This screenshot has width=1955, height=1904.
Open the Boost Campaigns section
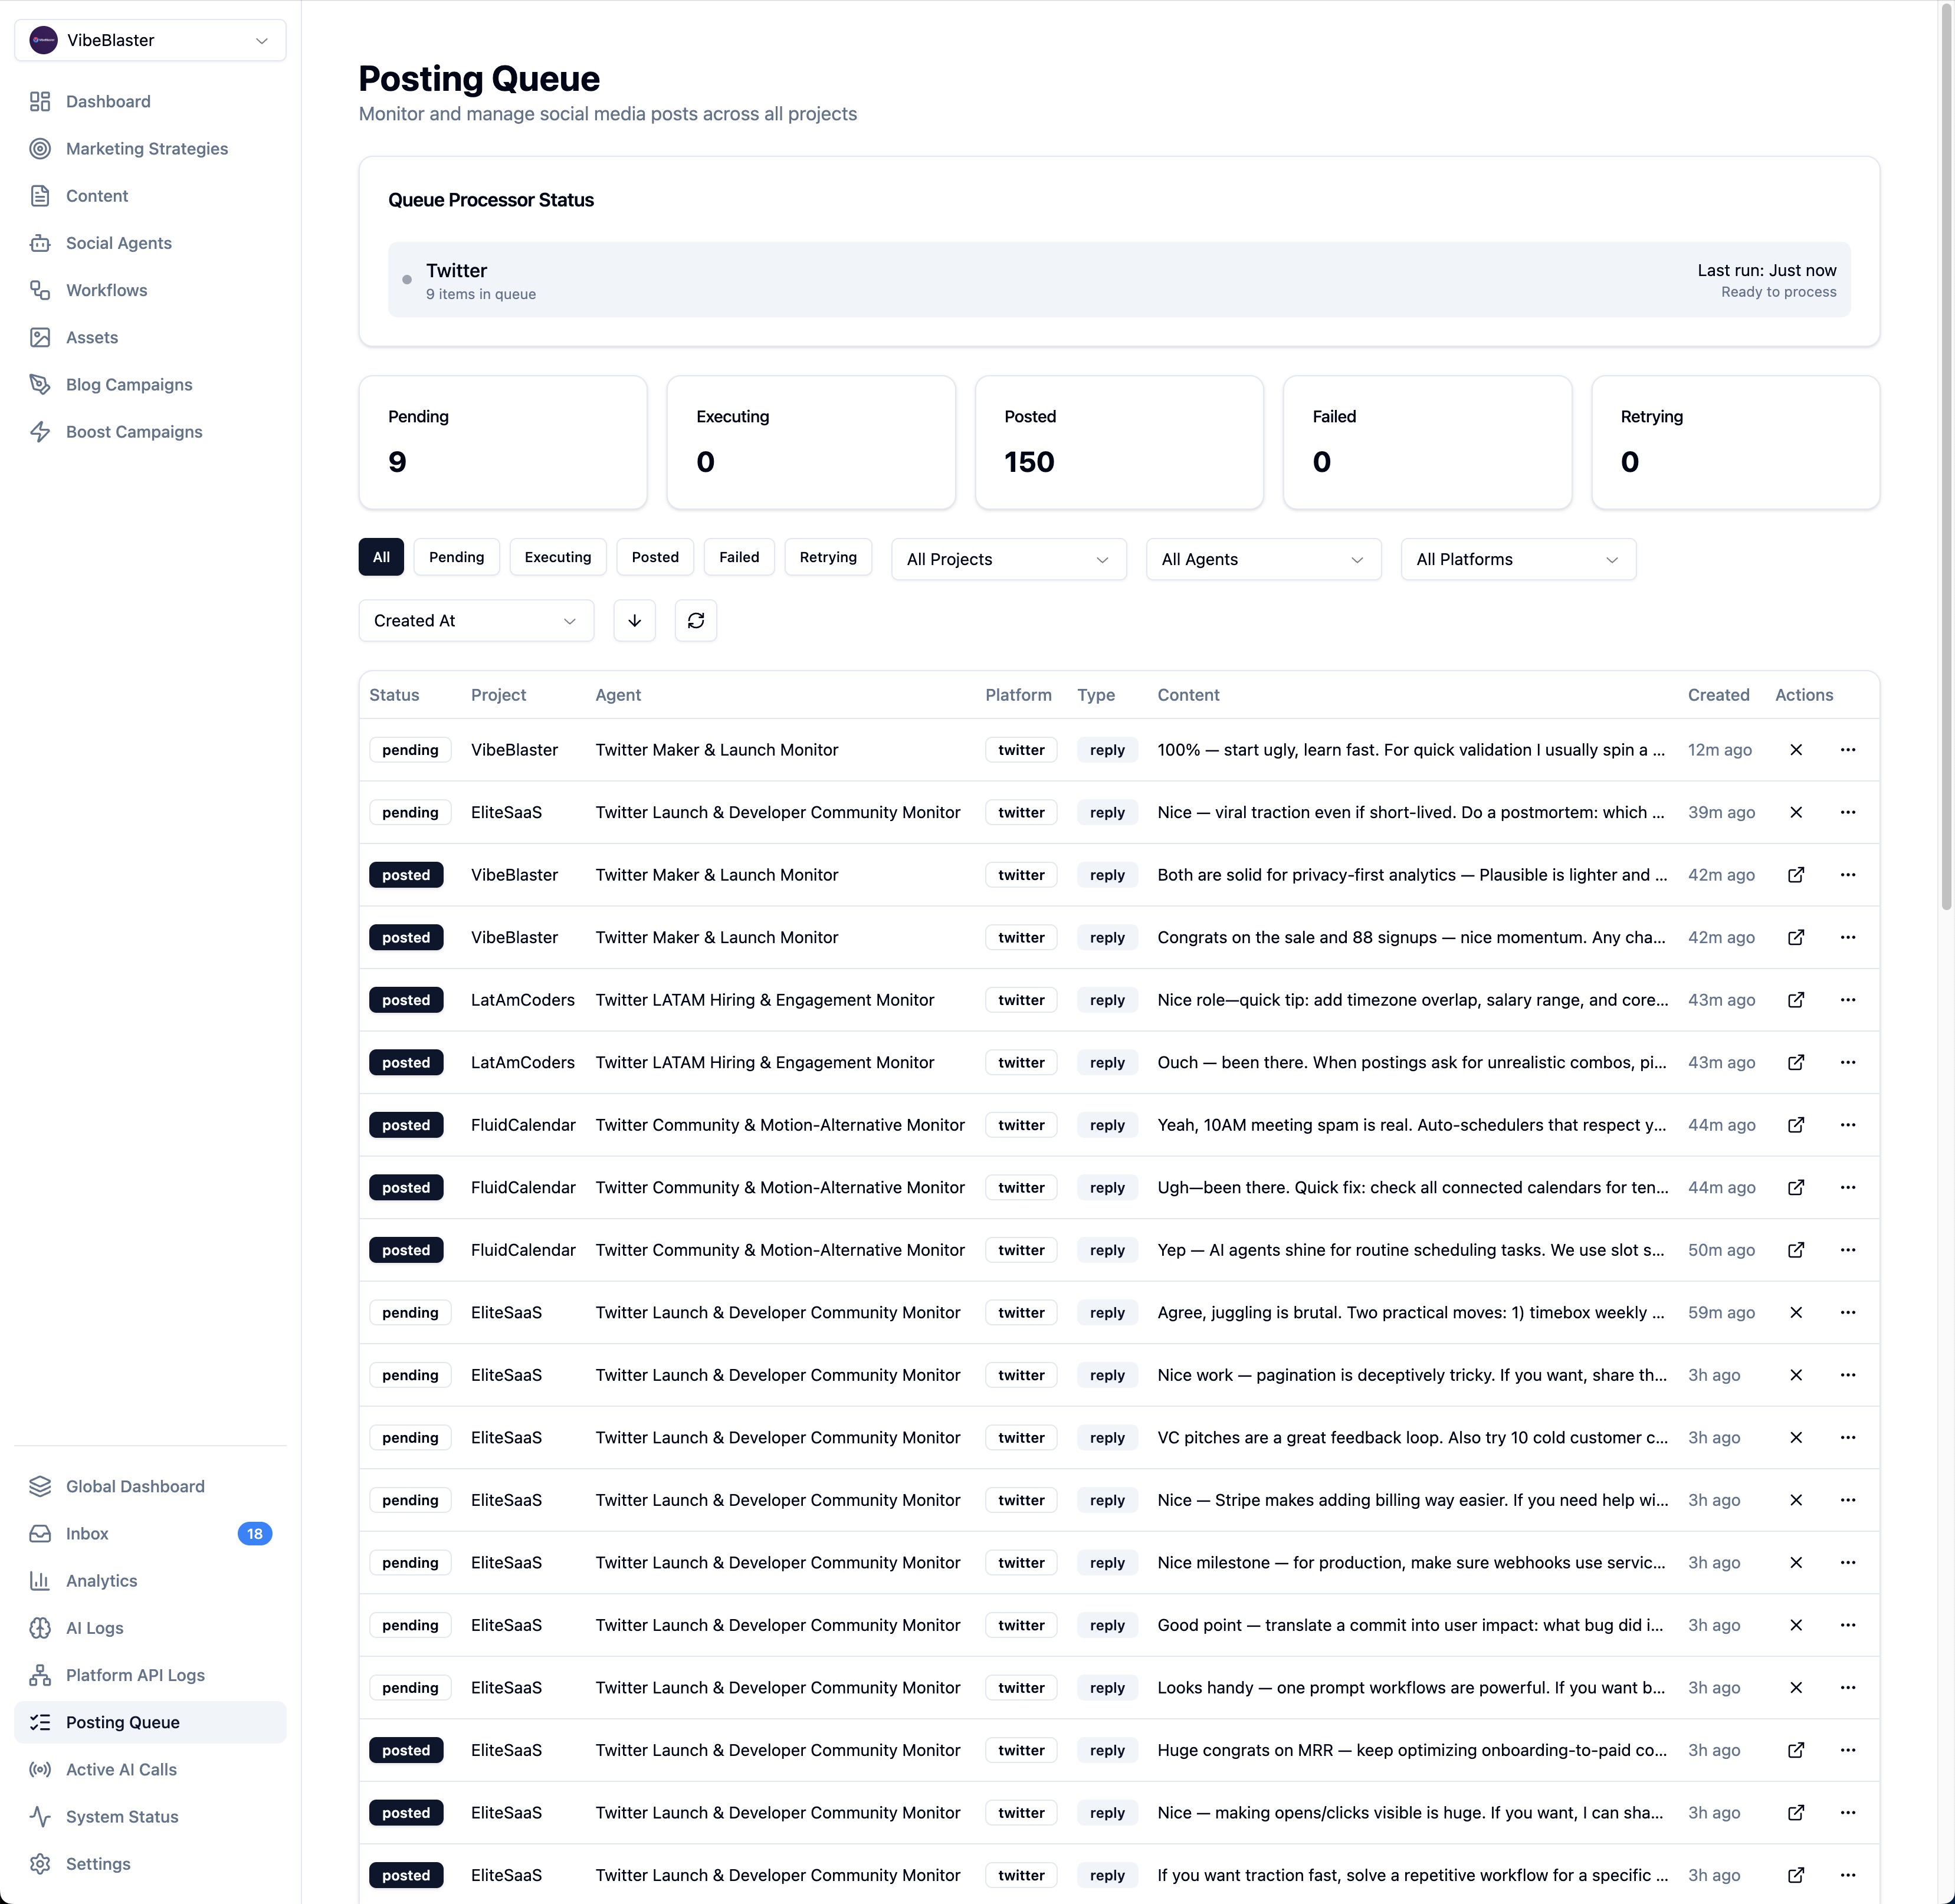(133, 431)
